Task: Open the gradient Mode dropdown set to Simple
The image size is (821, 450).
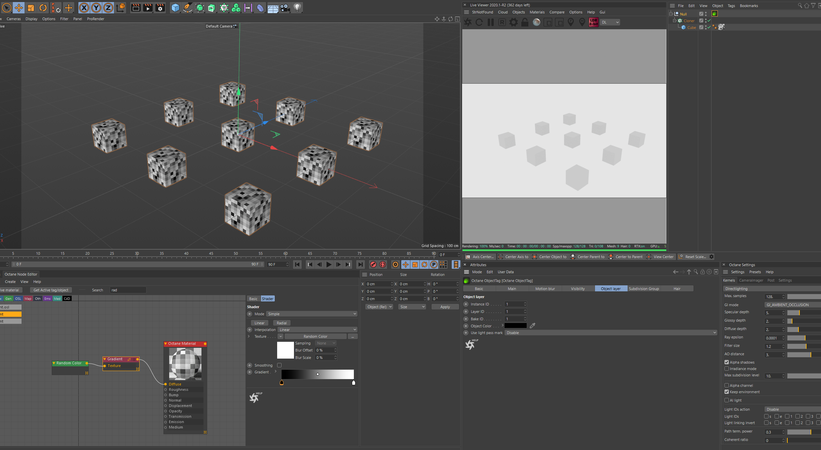Action: click(x=311, y=314)
